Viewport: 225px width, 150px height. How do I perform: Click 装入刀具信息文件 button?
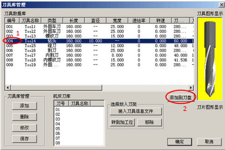pyautogui.click(x=135, y=111)
